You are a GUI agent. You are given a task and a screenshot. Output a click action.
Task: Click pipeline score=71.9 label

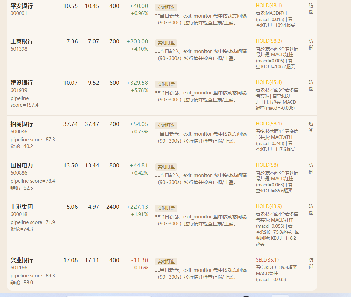[x=33, y=222]
